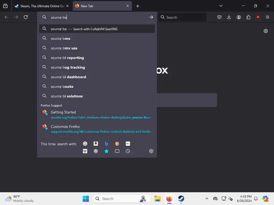Search this time with Bing
274x205 pixels.
tap(106, 144)
